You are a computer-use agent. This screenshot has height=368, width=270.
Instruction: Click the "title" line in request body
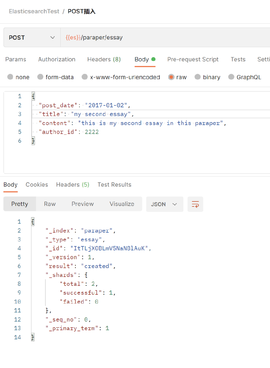pos(86,114)
